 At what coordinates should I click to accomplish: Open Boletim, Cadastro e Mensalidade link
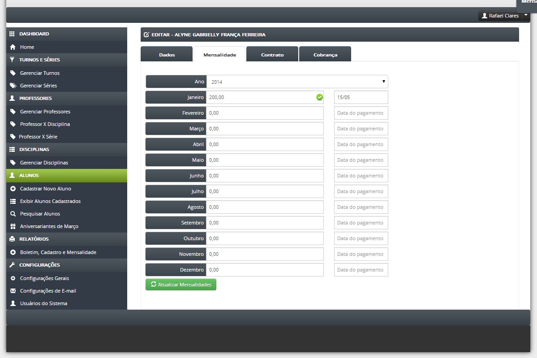coord(58,253)
